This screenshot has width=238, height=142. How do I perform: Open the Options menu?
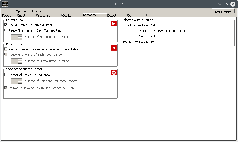coord(21,11)
